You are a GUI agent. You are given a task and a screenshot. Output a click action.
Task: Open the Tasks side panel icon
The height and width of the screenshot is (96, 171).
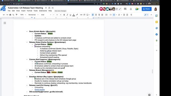tap(157, 28)
